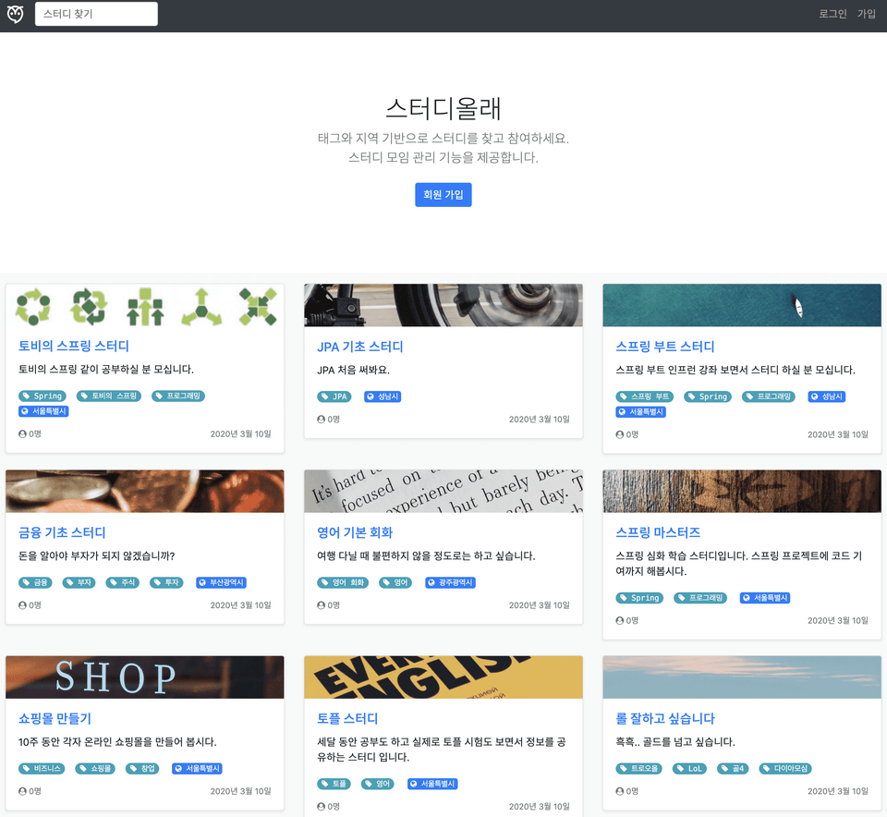Select the 토비의 스프링 tag badge
The image size is (887, 817).
(x=109, y=396)
